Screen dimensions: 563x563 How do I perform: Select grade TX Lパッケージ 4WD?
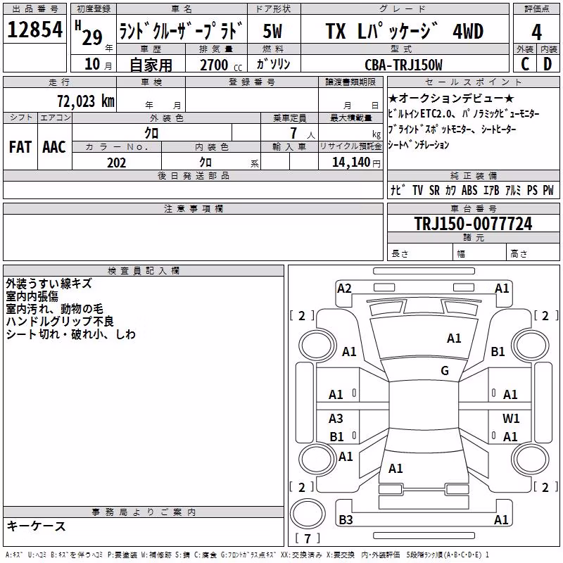[405, 31]
